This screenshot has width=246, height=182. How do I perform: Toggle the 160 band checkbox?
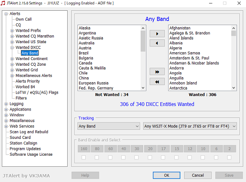84,157
